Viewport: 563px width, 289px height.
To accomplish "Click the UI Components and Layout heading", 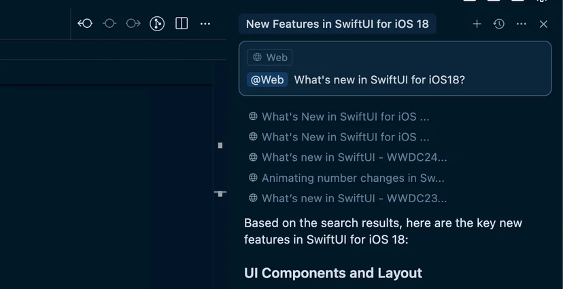I will 333,273.
